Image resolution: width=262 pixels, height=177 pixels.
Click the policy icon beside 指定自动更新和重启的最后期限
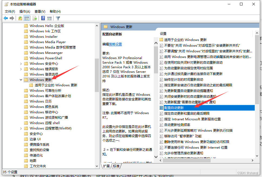tap(161, 114)
